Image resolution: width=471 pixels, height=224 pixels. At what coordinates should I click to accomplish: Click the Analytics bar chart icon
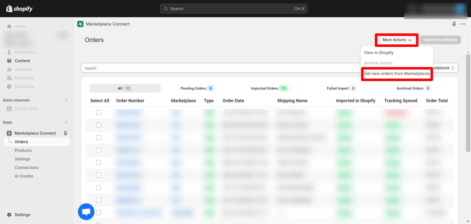click(9, 69)
